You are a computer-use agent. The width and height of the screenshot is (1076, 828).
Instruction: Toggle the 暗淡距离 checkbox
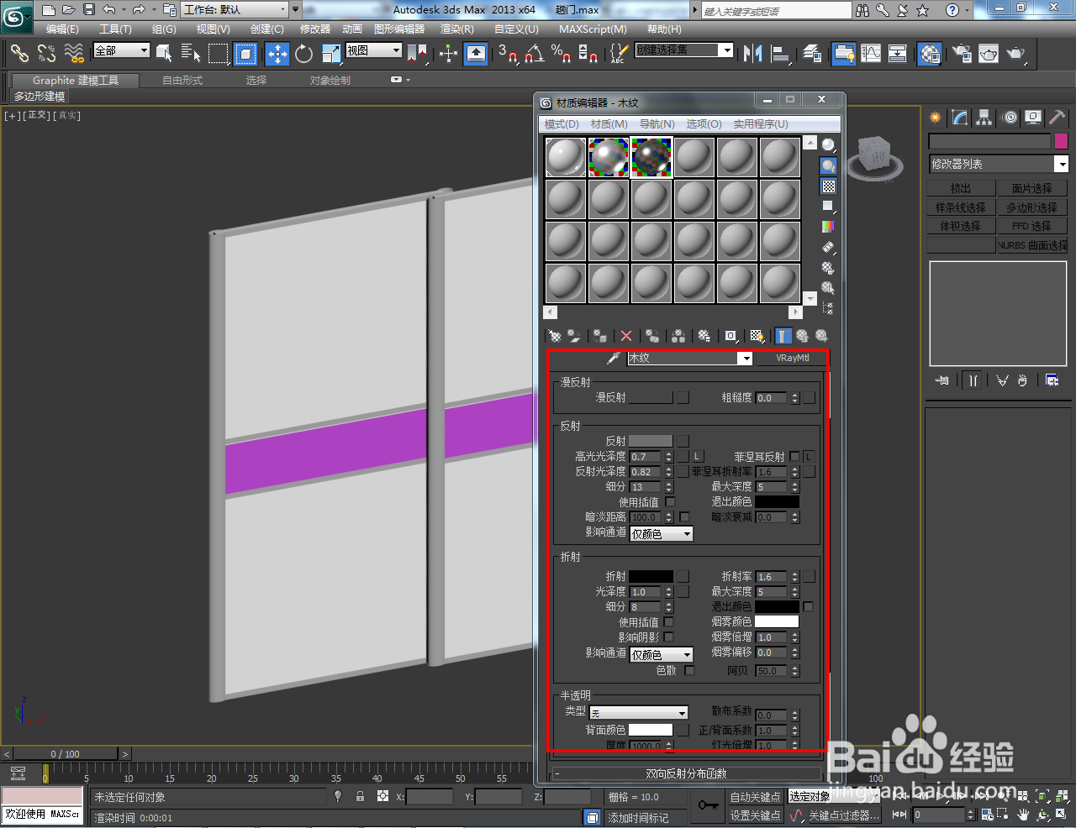684,517
